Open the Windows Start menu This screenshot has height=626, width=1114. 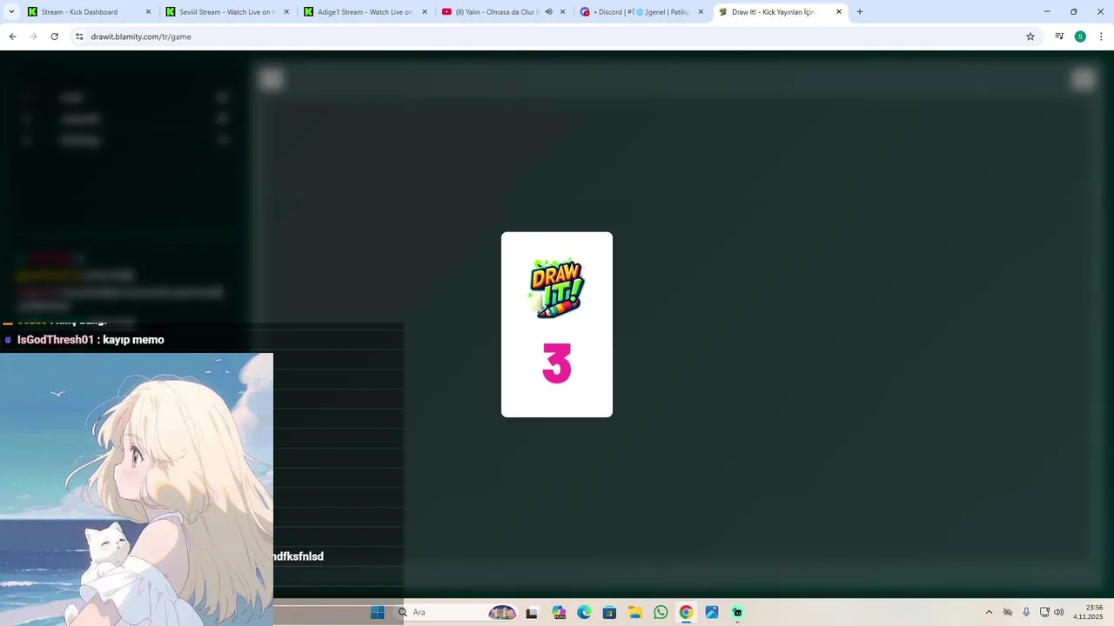(378, 612)
